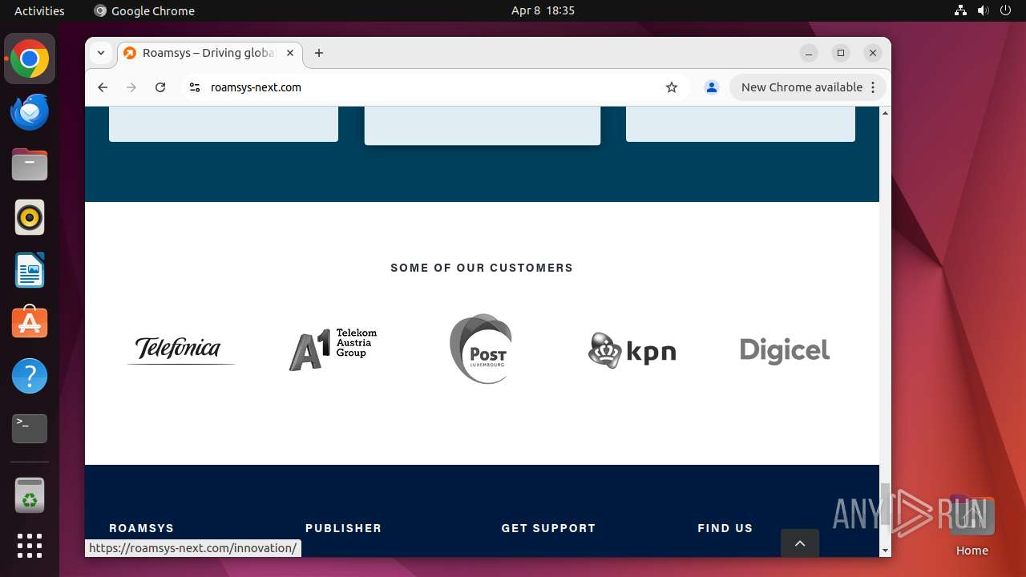Open Ubuntu Software store in the dock
Viewport: 1026px width, 577px height.
click(30, 323)
